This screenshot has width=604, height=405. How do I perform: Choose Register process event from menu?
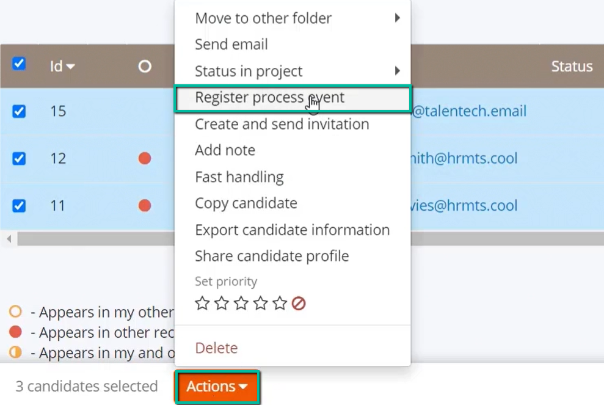coord(293,98)
